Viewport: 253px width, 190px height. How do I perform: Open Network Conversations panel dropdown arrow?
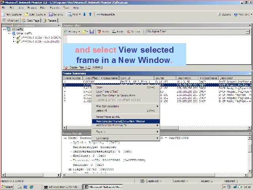pyautogui.click(x=59, y=25)
